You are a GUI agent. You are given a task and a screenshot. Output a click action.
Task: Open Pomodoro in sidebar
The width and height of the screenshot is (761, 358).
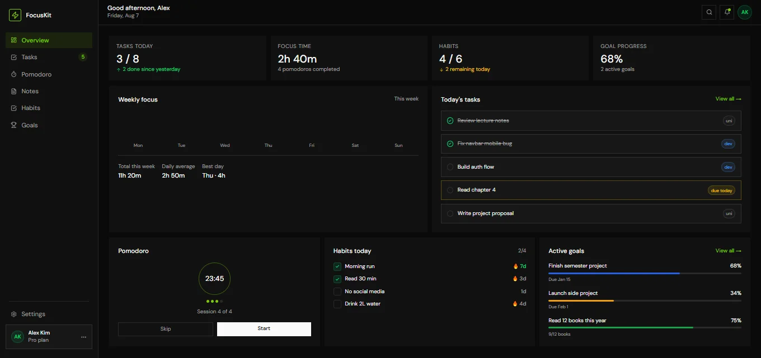tap(49, 74)
